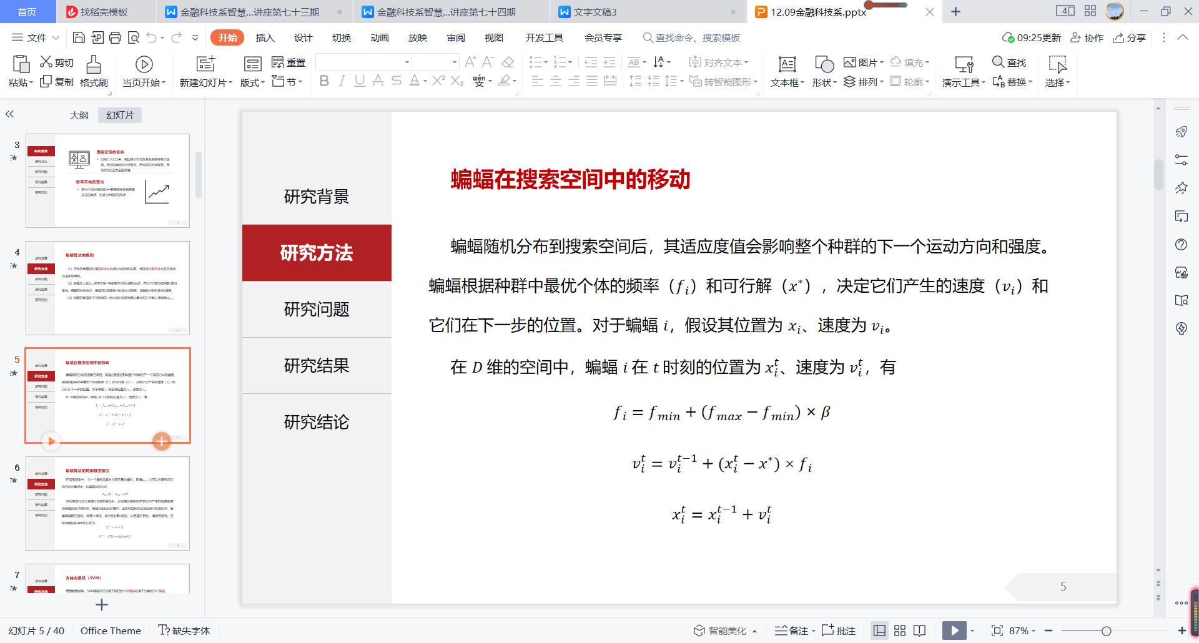Start slideshow with status bar play button
Screen dimensions: 1199x643
pyautogui.click(x=954, y=631)
